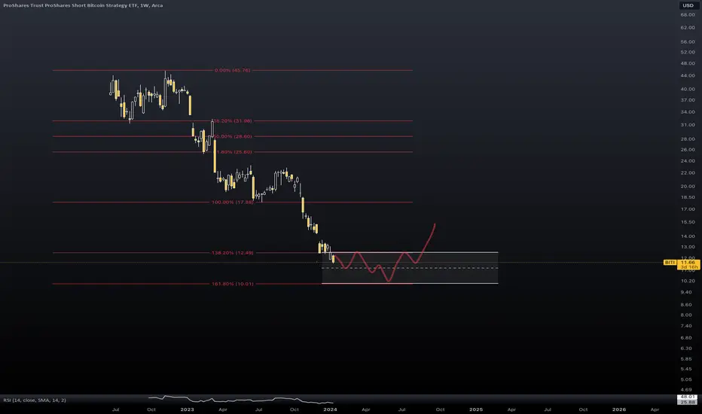Image resolution: width=702 pixels, height=414 pixels.
Task: Click the 8.00 price axis label
Action: (686, 315)
